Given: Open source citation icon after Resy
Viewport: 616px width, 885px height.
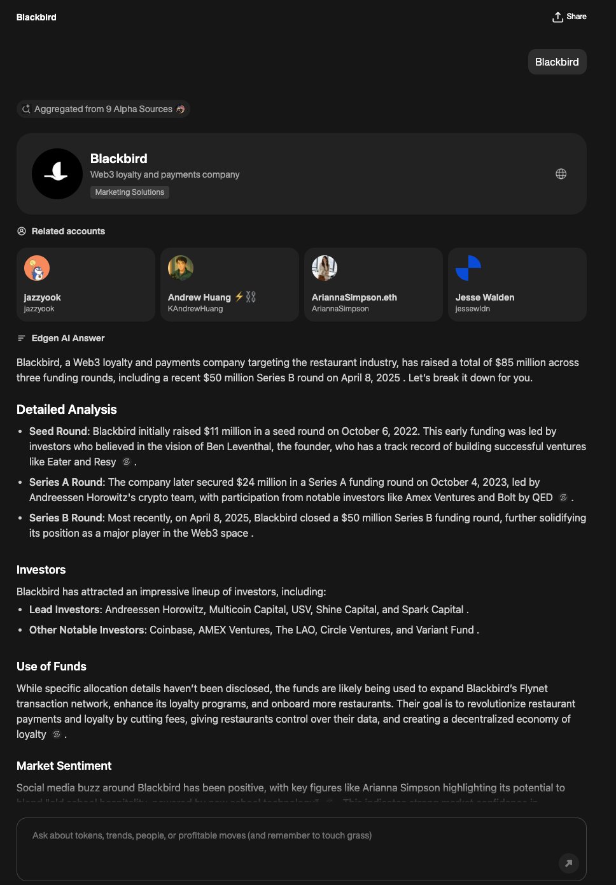Looking at the screenshot, I should (127, 462).
